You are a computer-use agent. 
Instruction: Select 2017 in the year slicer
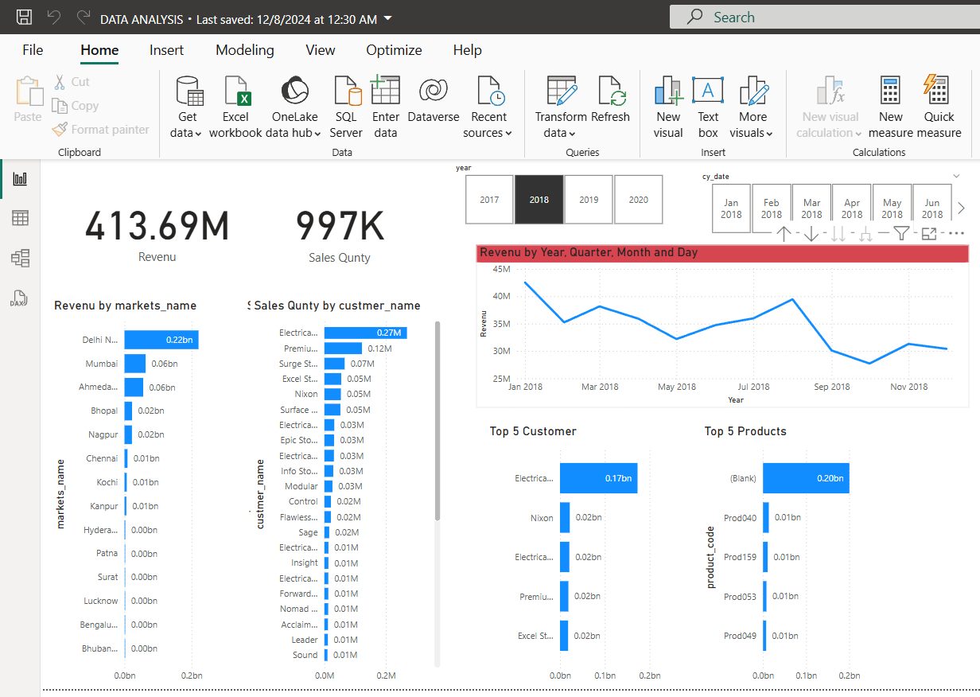490,200
